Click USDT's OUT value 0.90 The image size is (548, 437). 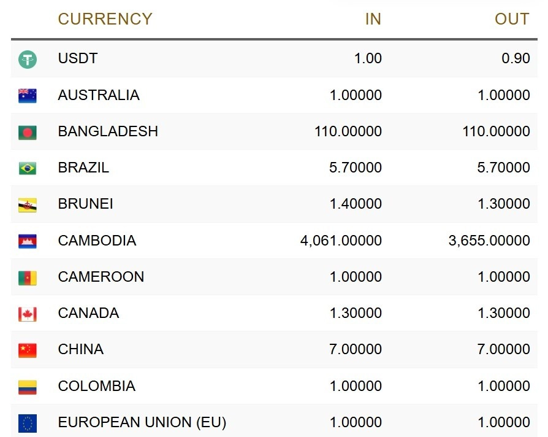point(516,58)
